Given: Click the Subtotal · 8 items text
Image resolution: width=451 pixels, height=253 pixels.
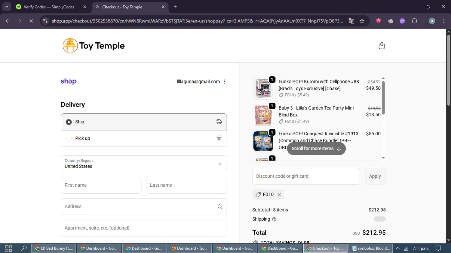Looking at the screenshot, I should 270,210.
